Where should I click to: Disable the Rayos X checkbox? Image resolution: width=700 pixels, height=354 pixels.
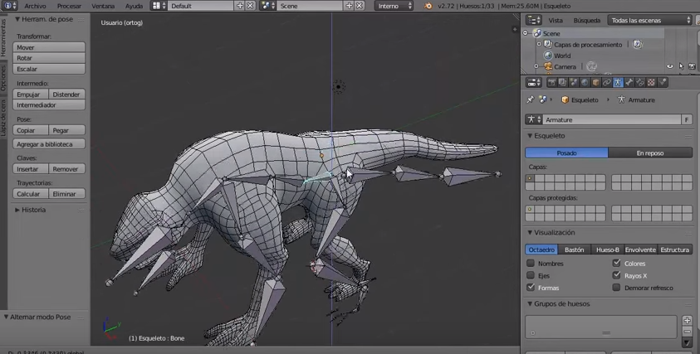click(616, 275)
